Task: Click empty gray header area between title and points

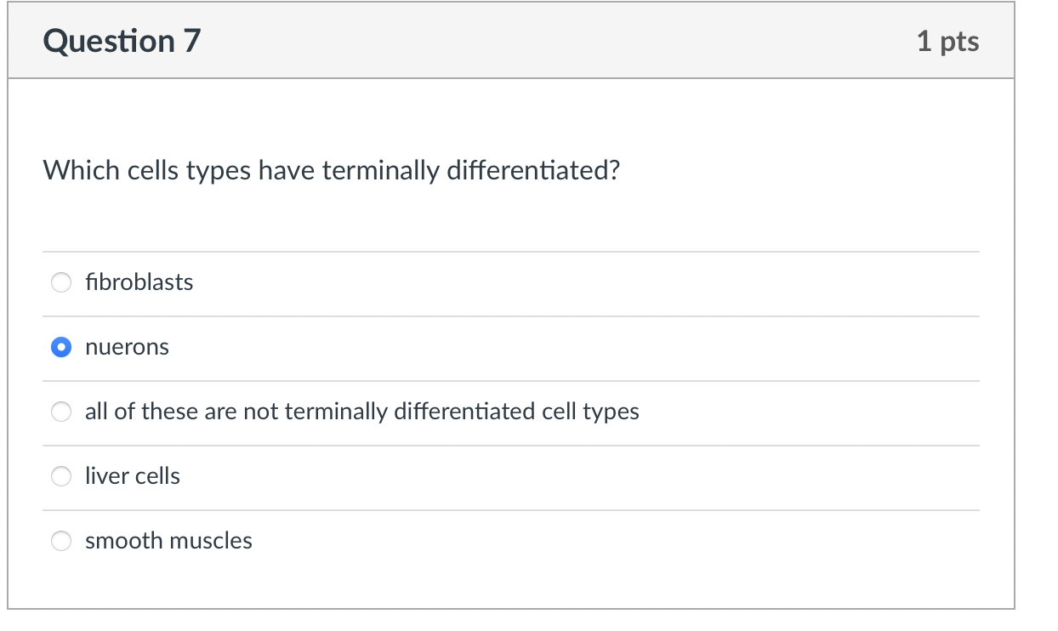Action: tap(553, 41)
